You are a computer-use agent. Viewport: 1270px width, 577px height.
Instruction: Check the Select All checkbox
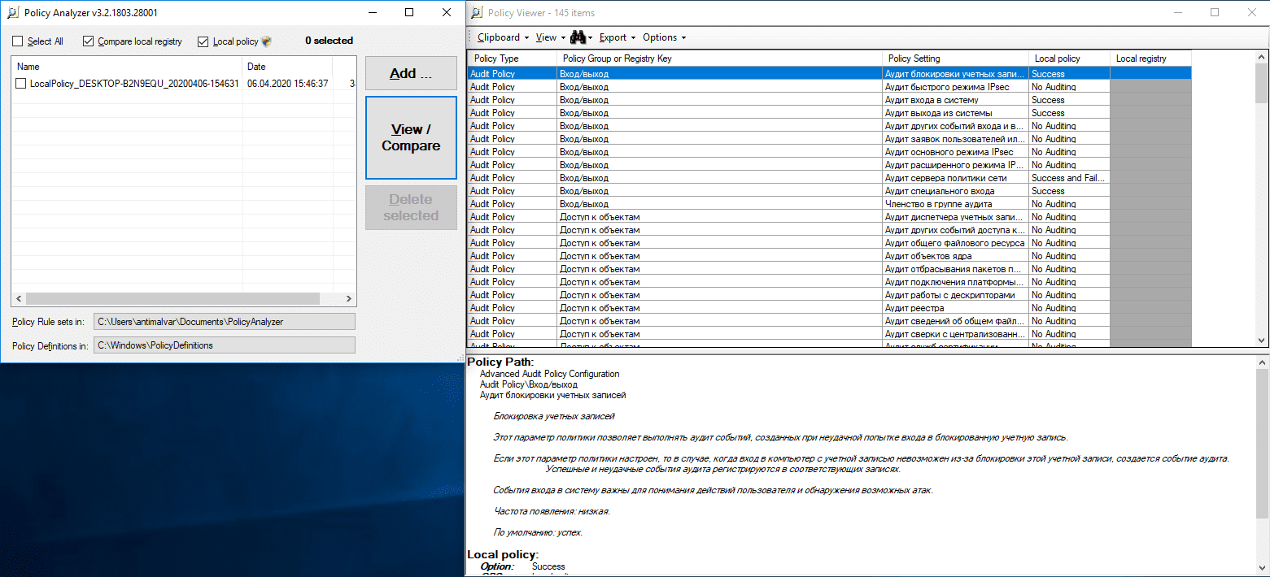pyautogui.click(x=18, y=41)
